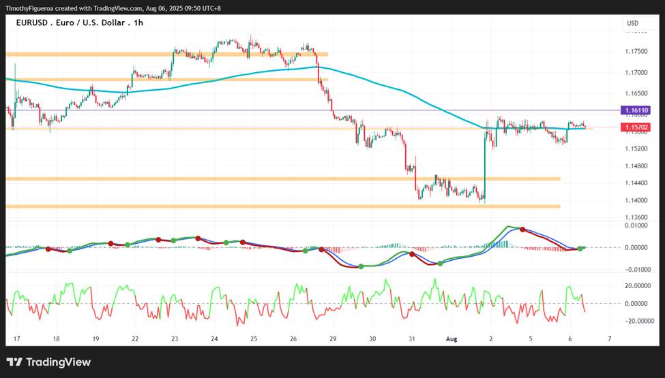Click the TradingView logo at the bottom
This screenshot has height=378, width=665.
pos(49,362)
